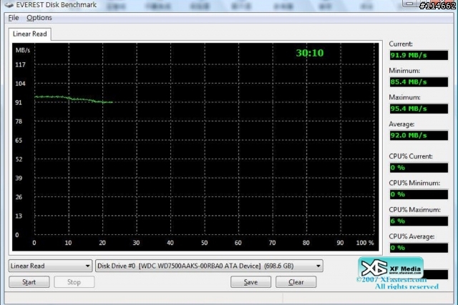
Task: Click the elapsed timer 30:10 on graph
Action: (310, 53)
